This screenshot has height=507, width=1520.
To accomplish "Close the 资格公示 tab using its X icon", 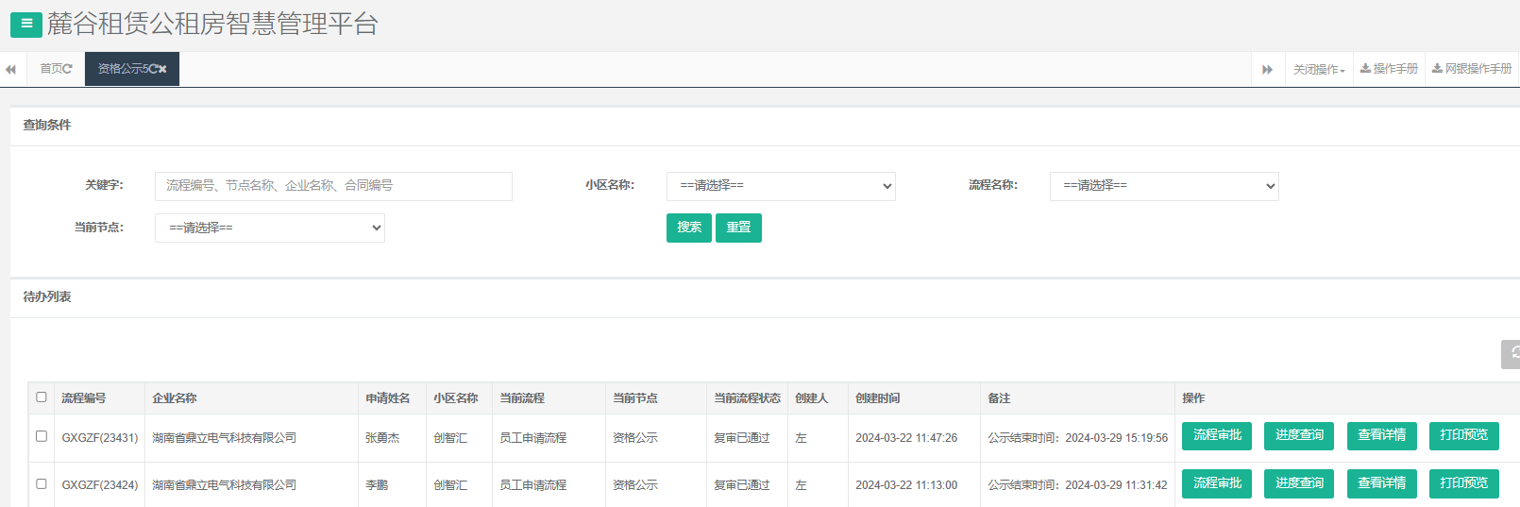I will pos(162,69).
